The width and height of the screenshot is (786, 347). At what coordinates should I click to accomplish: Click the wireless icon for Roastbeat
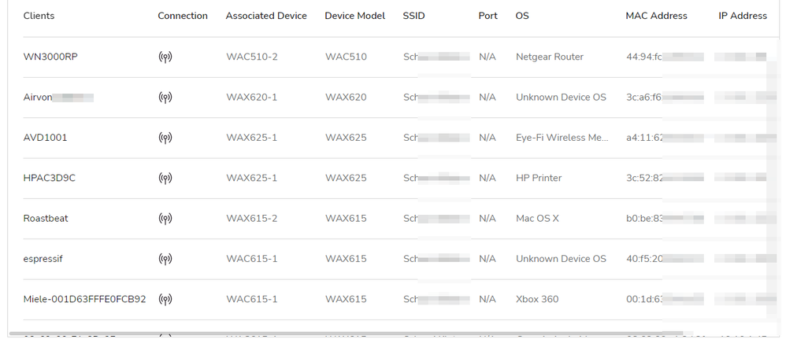pyautogui.click(x=165, y=219)
